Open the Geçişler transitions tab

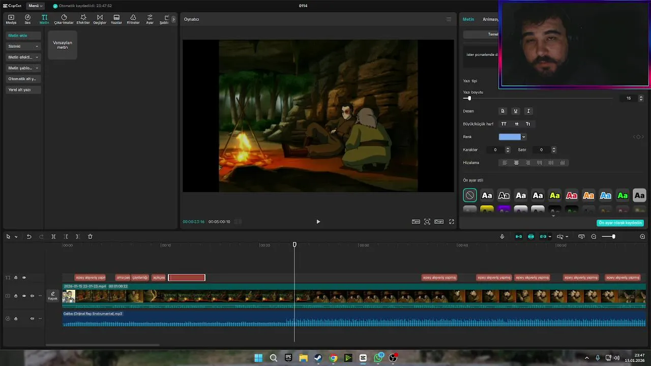pos(100,19)
